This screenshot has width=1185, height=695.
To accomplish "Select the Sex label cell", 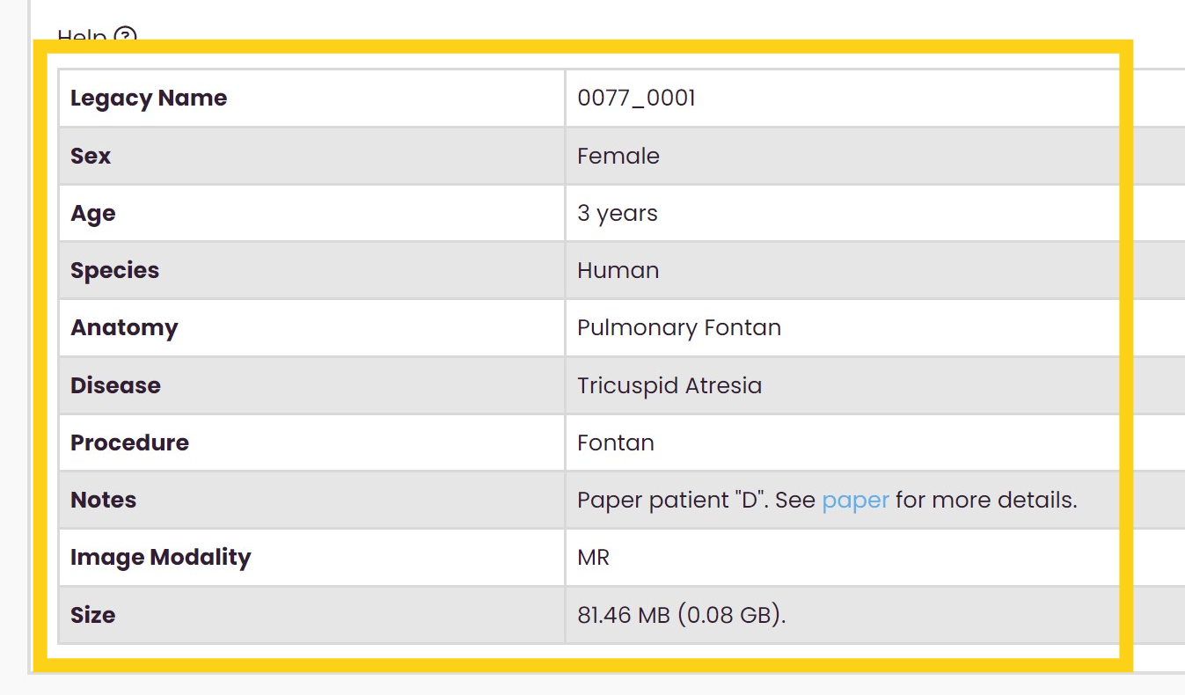I will (x=91, y=156).
